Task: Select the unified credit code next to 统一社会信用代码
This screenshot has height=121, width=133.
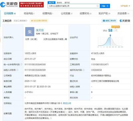Action: [35, 64]
